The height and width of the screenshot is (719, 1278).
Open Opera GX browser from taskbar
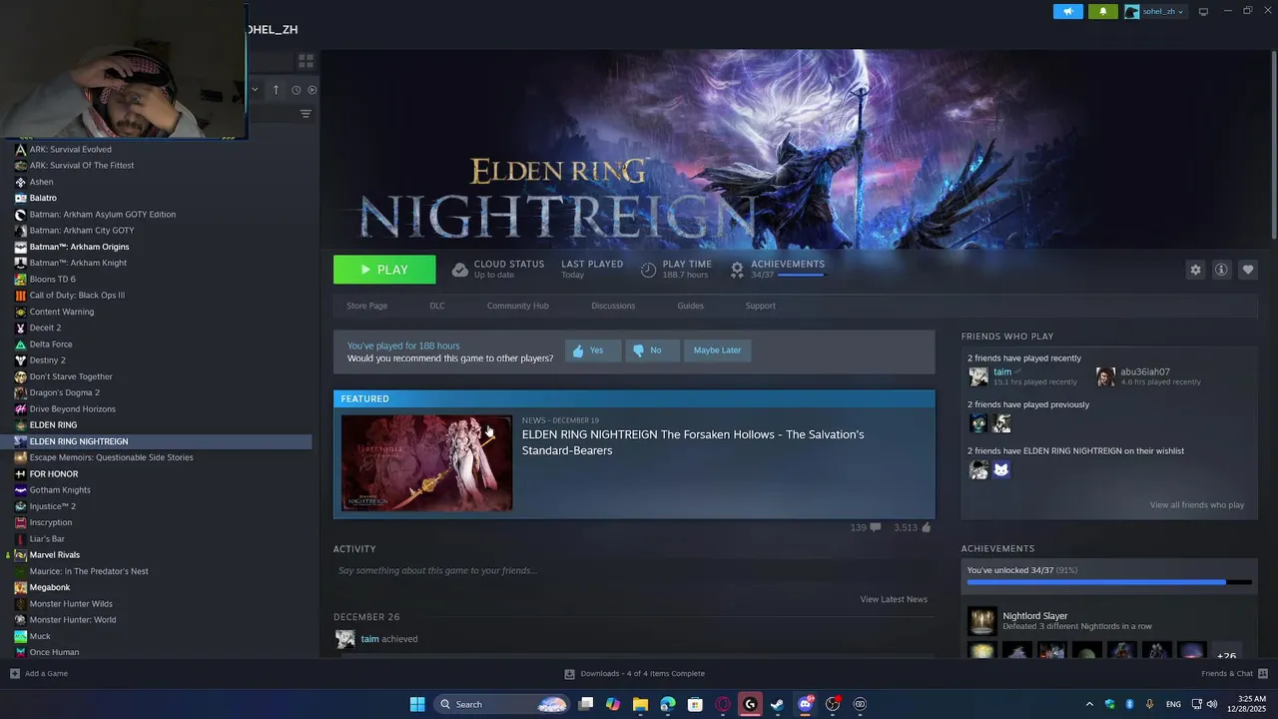(x=723, y=704)
